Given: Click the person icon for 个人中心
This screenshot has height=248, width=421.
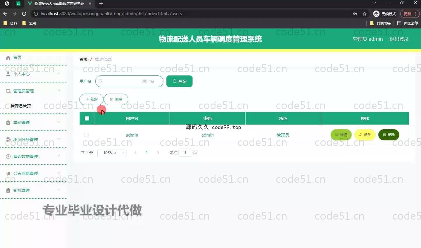Looking at the screenshot, I should (8, 74).
